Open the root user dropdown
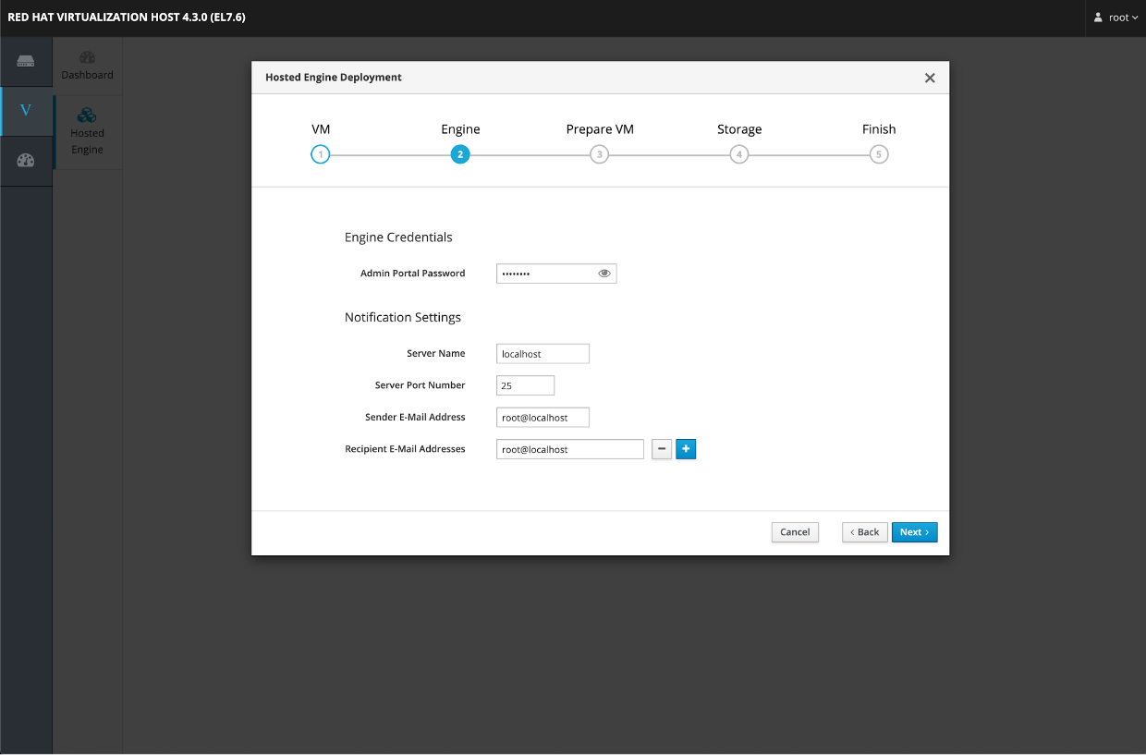Image resolution: width=1146 pixels, height=755 pixels. [1116, 18]
